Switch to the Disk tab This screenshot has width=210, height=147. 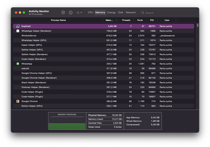(x=121, y=12)
